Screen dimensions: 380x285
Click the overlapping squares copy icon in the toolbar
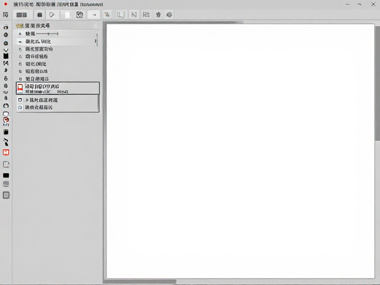pos(52,15)
